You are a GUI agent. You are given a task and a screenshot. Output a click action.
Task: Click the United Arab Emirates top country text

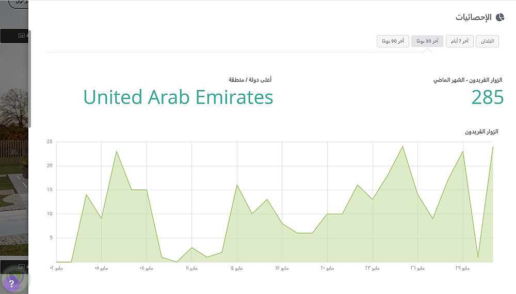(x=178, y=97)
